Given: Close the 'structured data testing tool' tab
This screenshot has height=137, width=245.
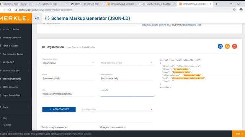Looking at the screenshot, I should (175, 4).
